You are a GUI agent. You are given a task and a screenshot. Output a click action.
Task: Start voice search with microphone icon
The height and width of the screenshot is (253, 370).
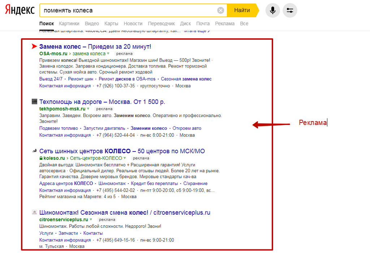point(272,10)
